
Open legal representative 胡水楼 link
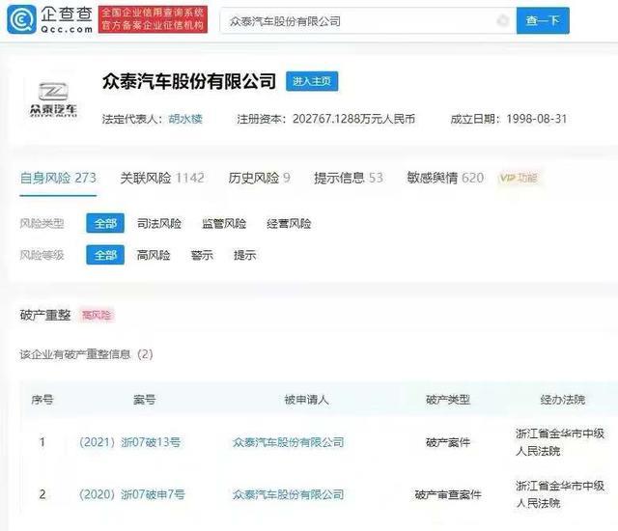pyautogui.click(x=185, y=119)
